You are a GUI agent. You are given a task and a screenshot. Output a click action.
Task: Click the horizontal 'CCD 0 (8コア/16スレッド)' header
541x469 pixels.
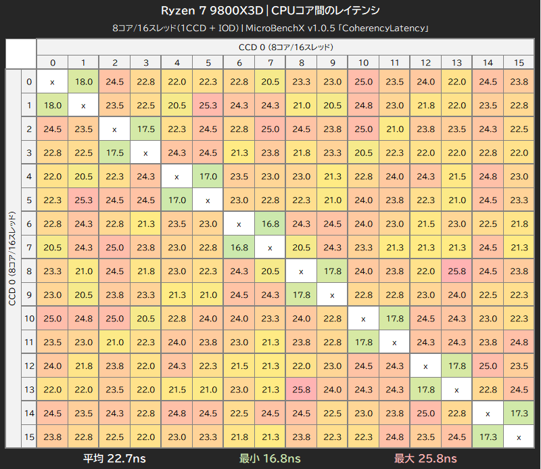pyautogui.click(x=285, y=47)
